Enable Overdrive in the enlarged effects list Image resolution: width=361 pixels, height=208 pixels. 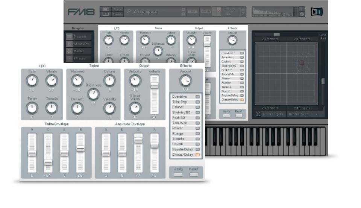pos(197,97)
